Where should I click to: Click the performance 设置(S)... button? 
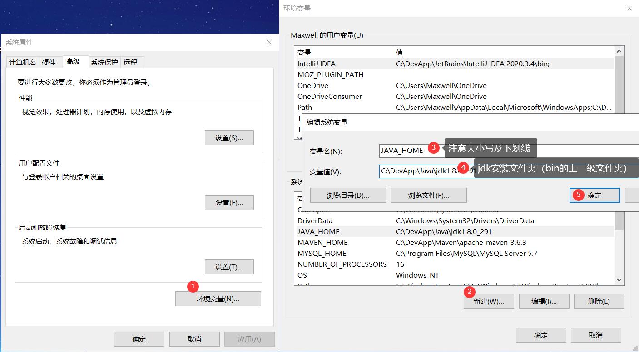pos(229,138)
